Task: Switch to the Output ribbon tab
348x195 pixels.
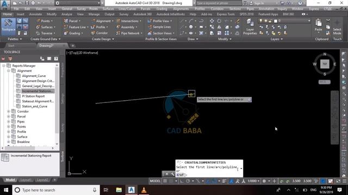Action: 109,14
